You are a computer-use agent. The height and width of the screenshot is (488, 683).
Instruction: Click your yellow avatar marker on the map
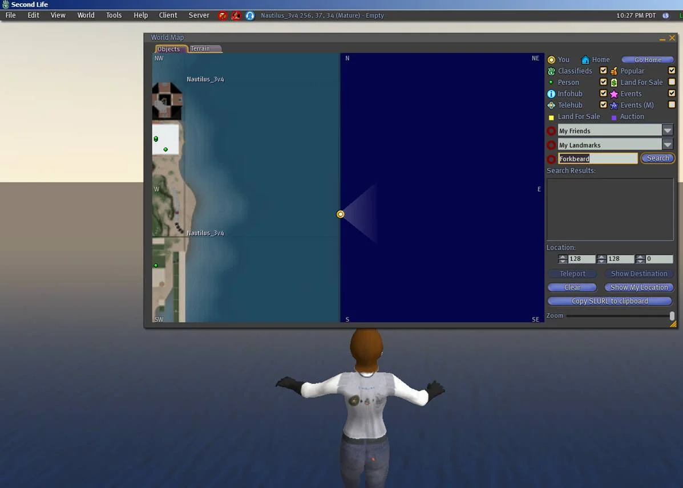[x=340, y=214]
